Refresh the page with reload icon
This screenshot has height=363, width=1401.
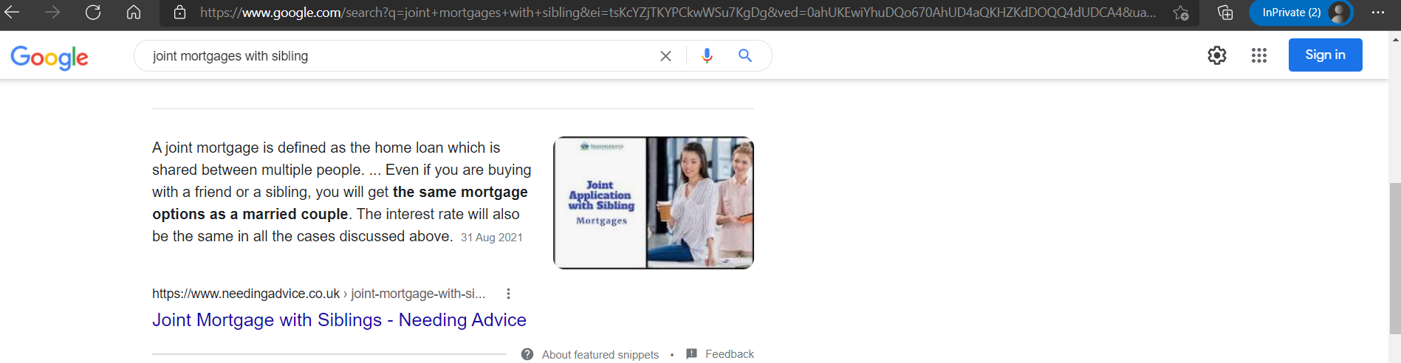coord(93,13)
